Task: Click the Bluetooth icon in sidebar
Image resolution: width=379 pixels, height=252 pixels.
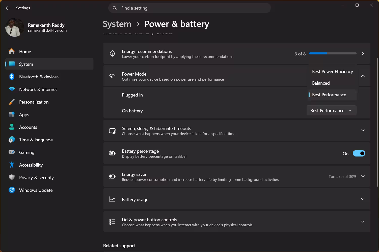Action: pos(12,77)
